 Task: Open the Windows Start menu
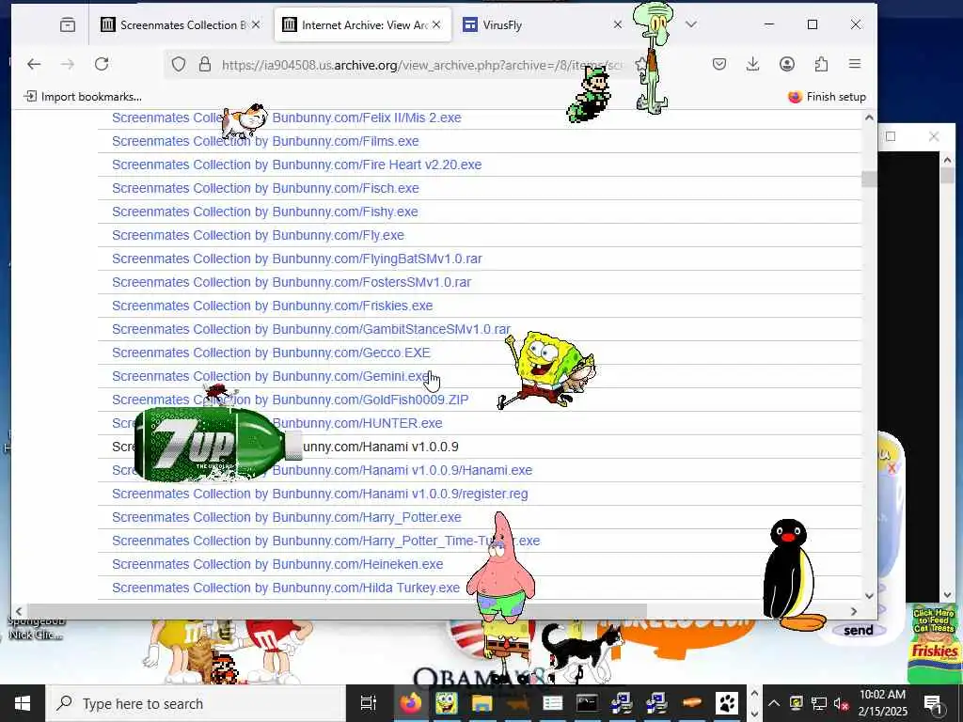click(23, 703)
